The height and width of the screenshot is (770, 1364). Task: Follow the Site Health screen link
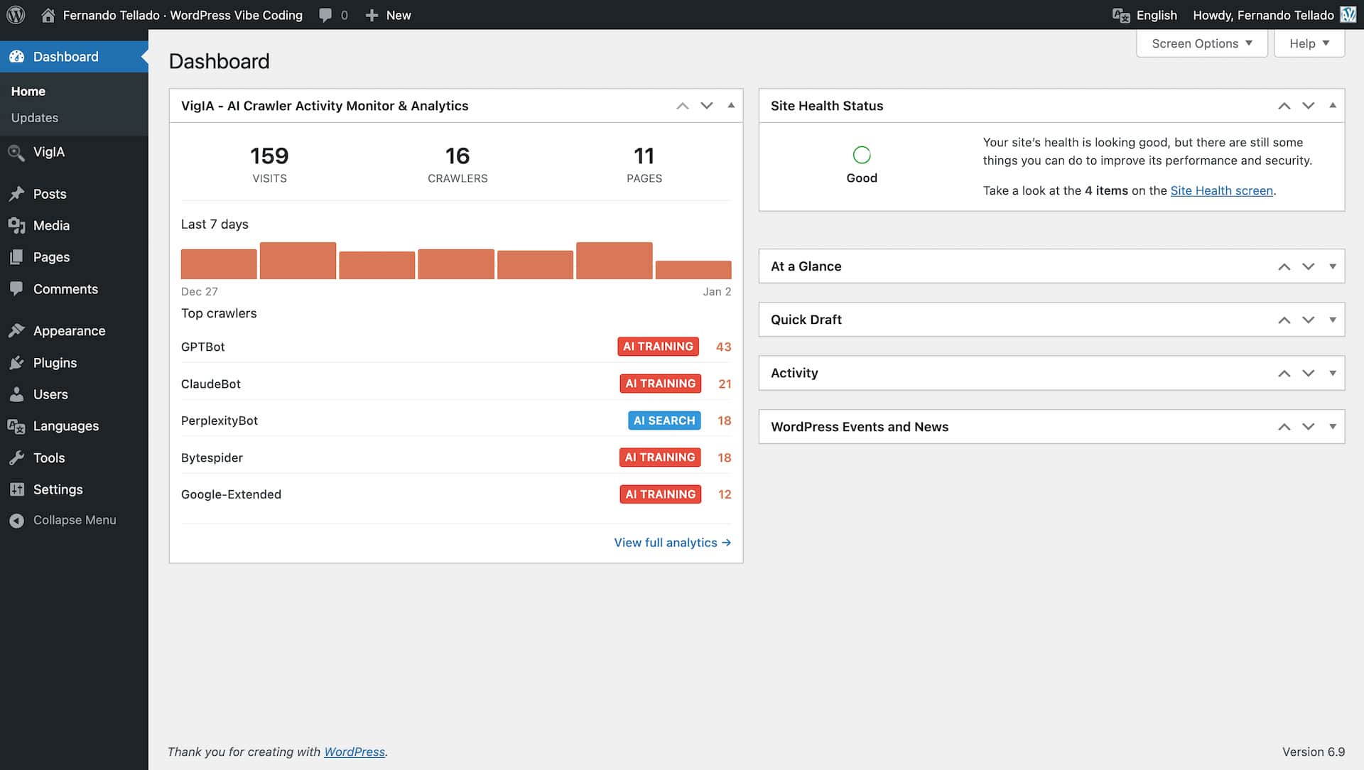[x=1221, y=190]
